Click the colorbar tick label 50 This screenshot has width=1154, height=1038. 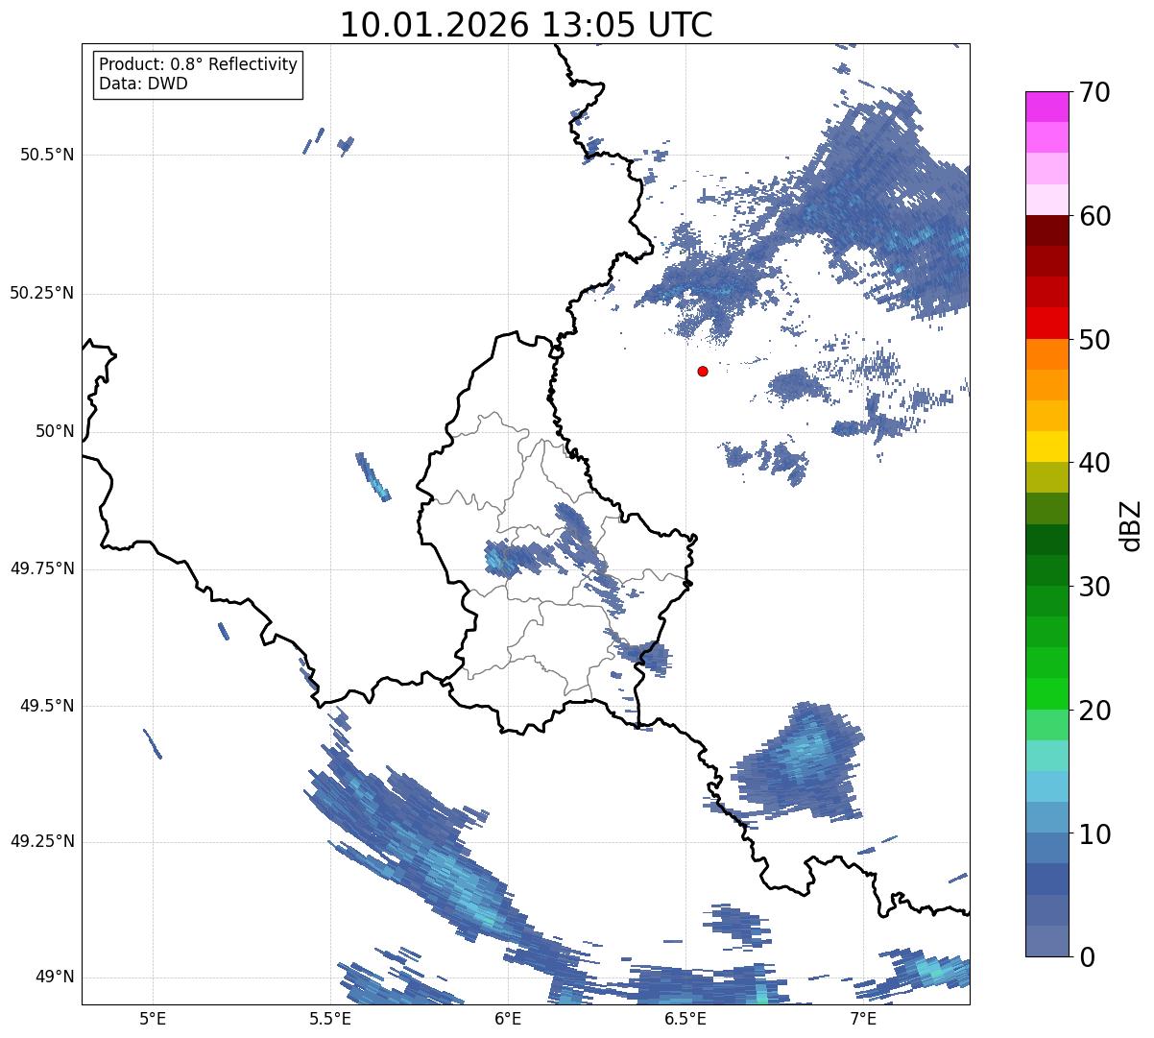[1093, 340]
